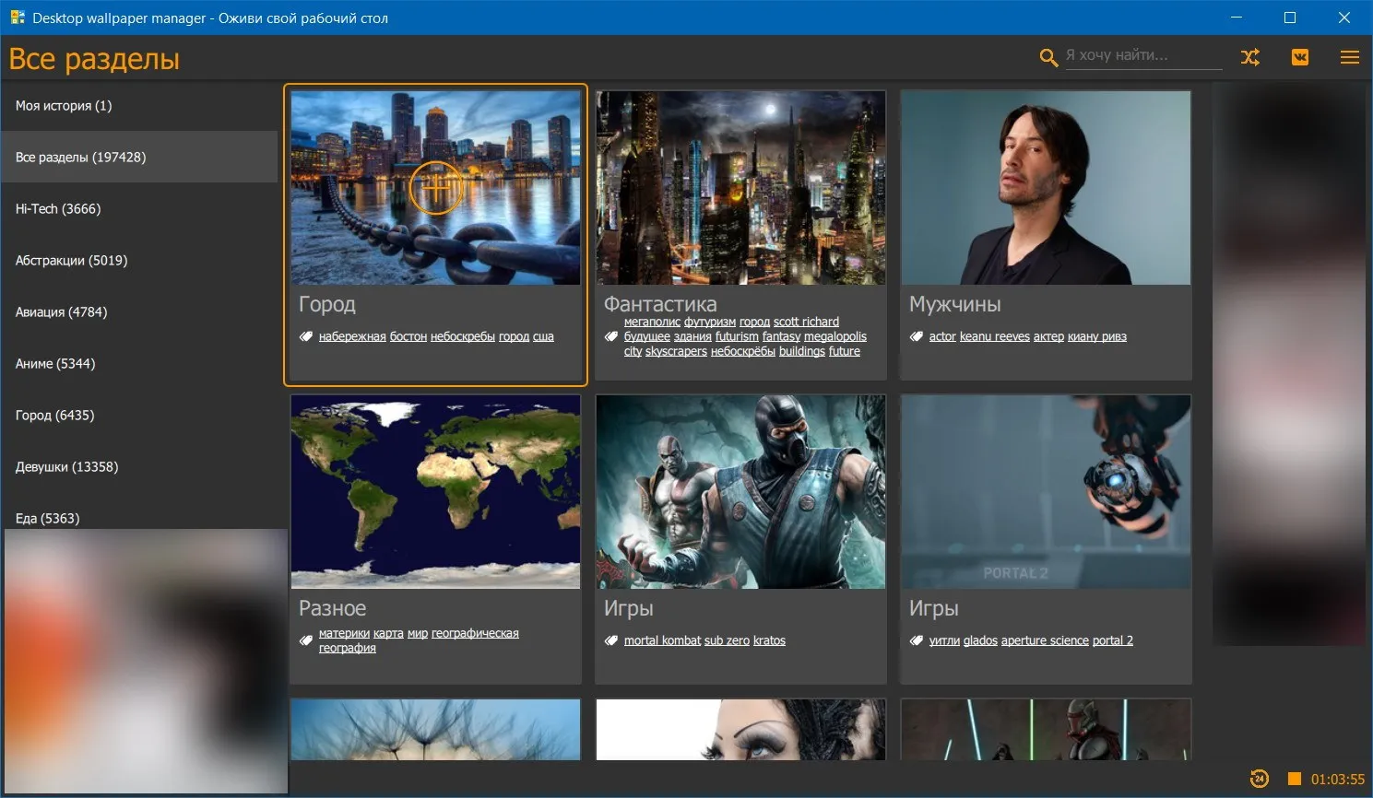Open Моя история (1) section
1373x798 pixels.
(139, 105)
